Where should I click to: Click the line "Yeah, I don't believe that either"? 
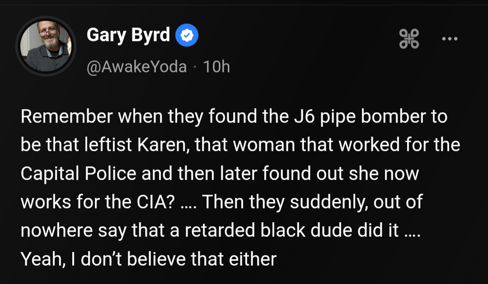pos(148,259)
